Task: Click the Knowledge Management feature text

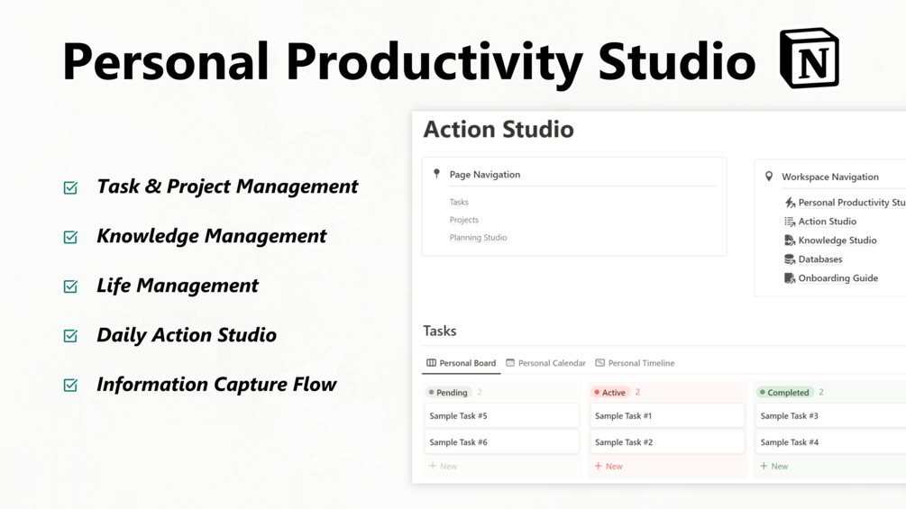Action: coord(212,237)
